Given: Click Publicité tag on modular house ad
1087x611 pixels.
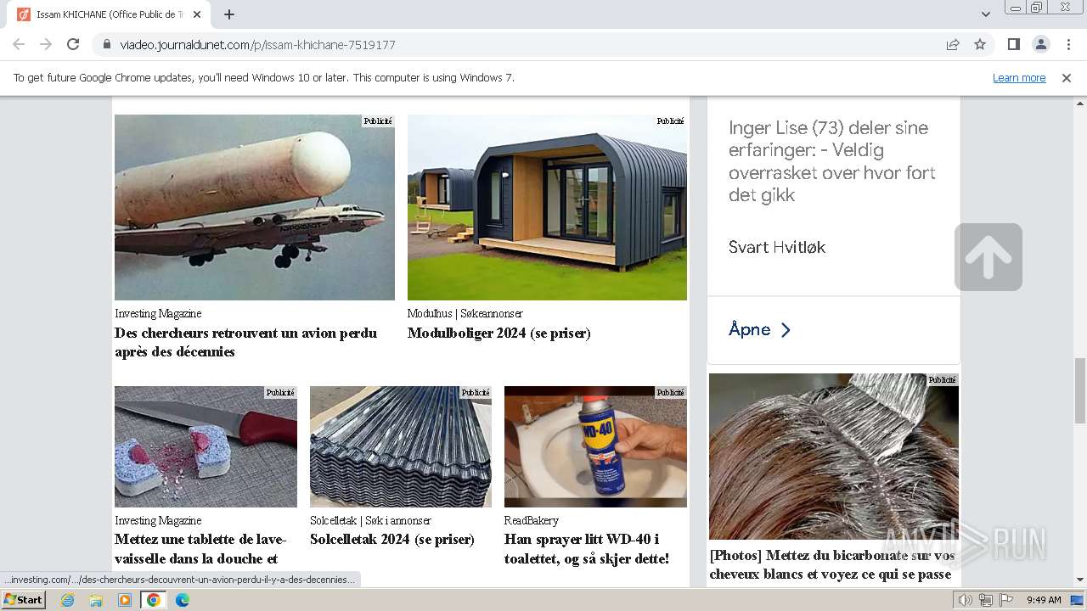Looking at the screenshot, I should pos(670,121).
